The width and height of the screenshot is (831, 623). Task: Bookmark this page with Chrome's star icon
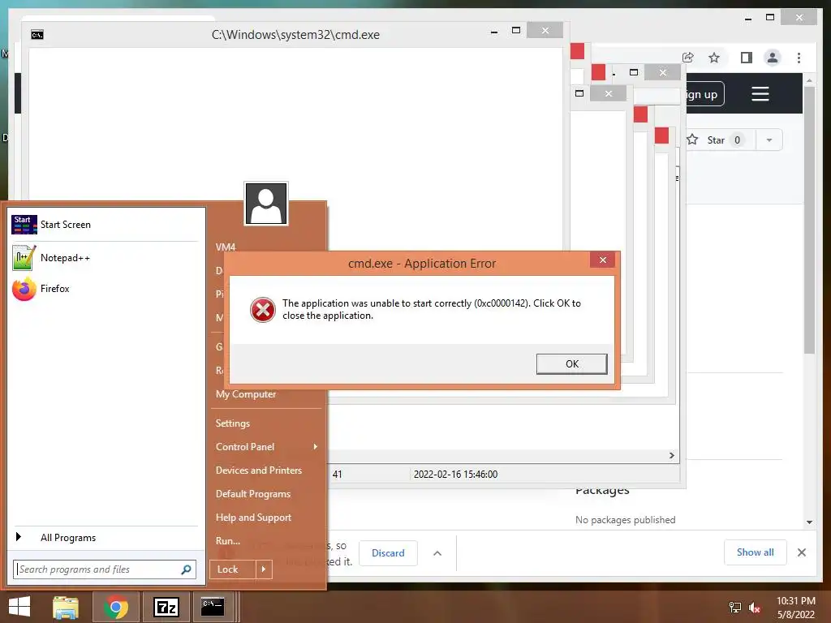coord(714,58)
